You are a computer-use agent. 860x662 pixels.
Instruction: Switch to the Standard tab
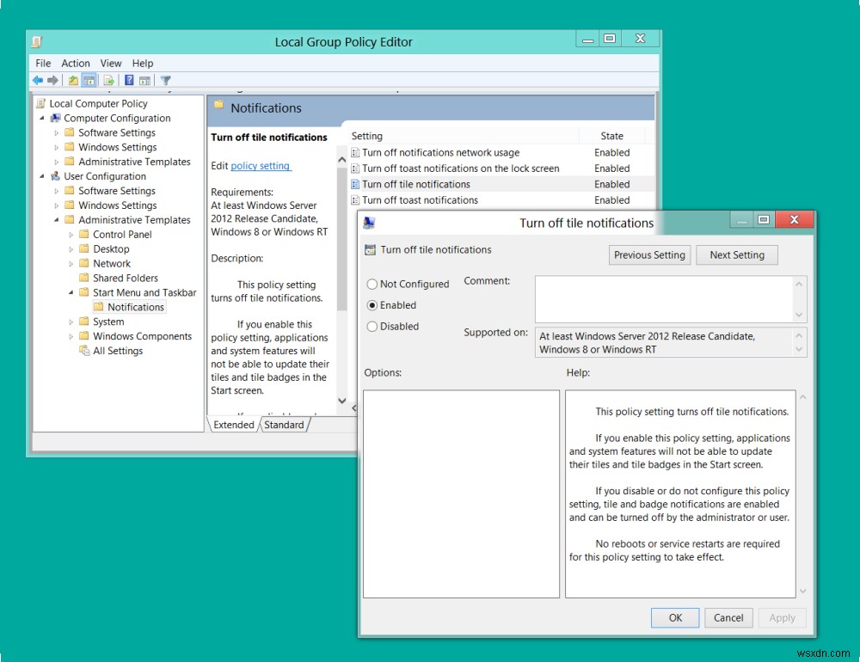click(284, 424)
